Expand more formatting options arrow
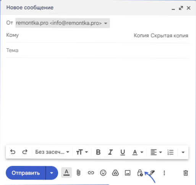This screenshot has width=196, height=185. click(x=183, y=152)
